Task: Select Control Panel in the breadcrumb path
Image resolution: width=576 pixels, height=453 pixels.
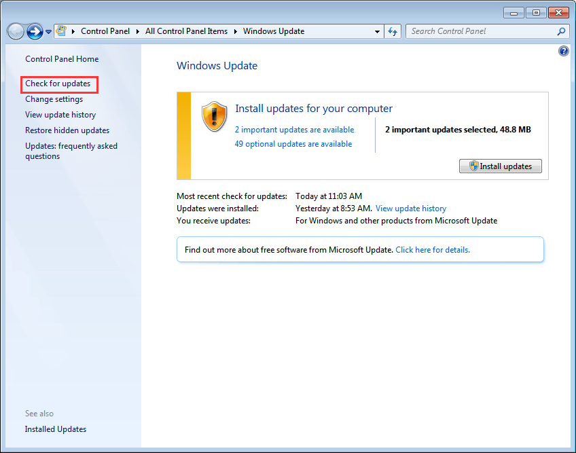Action: tap(105, 31)
